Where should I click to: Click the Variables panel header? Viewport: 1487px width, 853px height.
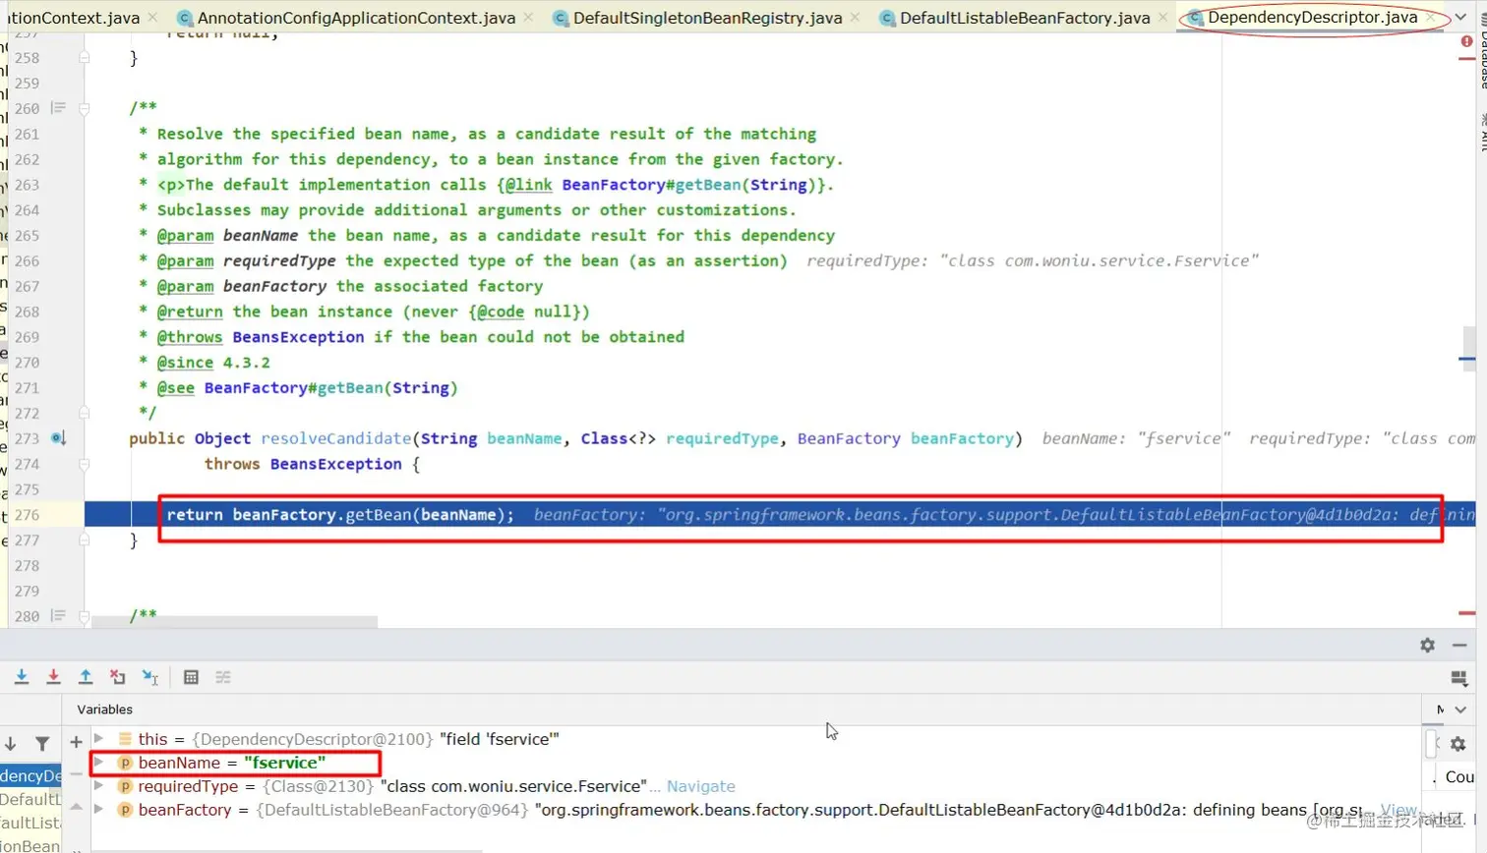click(104, 710)
